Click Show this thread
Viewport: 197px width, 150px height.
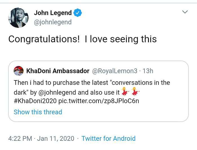38,112
